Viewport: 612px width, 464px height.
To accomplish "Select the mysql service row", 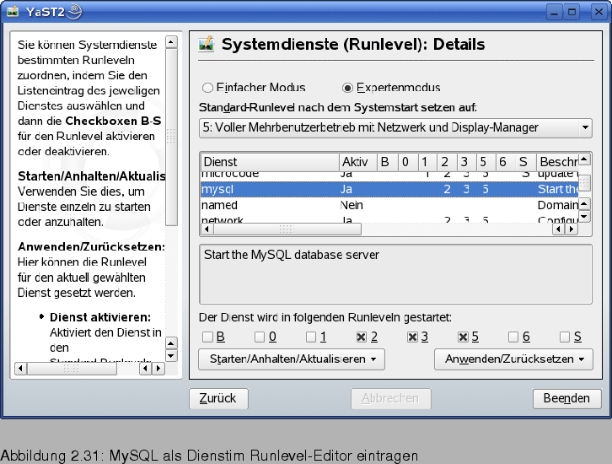I will (x=389, y=189).
